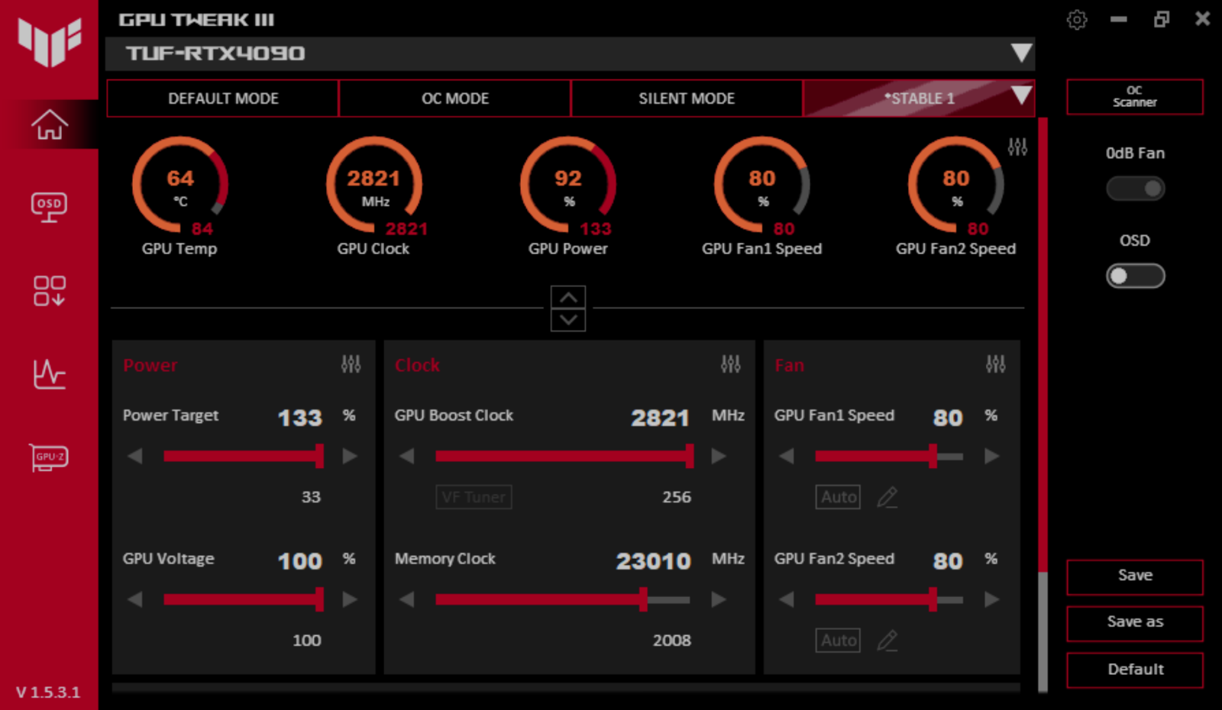This screenshot has width=1222, height=710.
Task: Switch to OC MODE
Action: (x=455, y=98)
